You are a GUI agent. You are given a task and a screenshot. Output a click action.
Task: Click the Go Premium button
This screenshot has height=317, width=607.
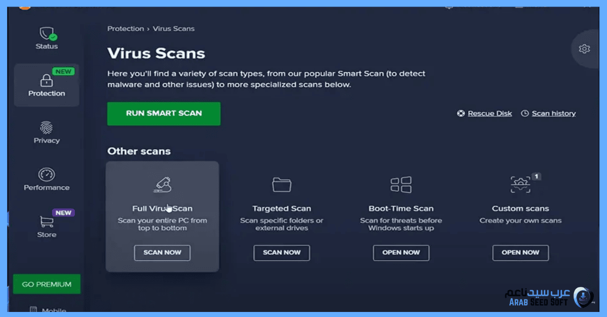tap(47, 284)
